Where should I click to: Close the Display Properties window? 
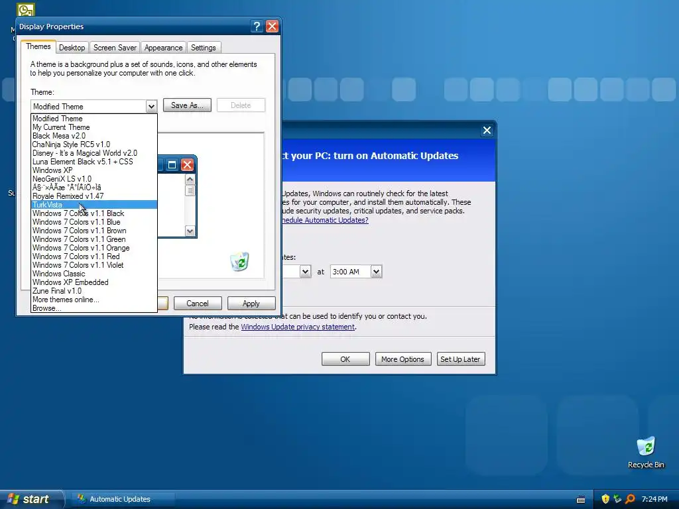pos(272,27)
